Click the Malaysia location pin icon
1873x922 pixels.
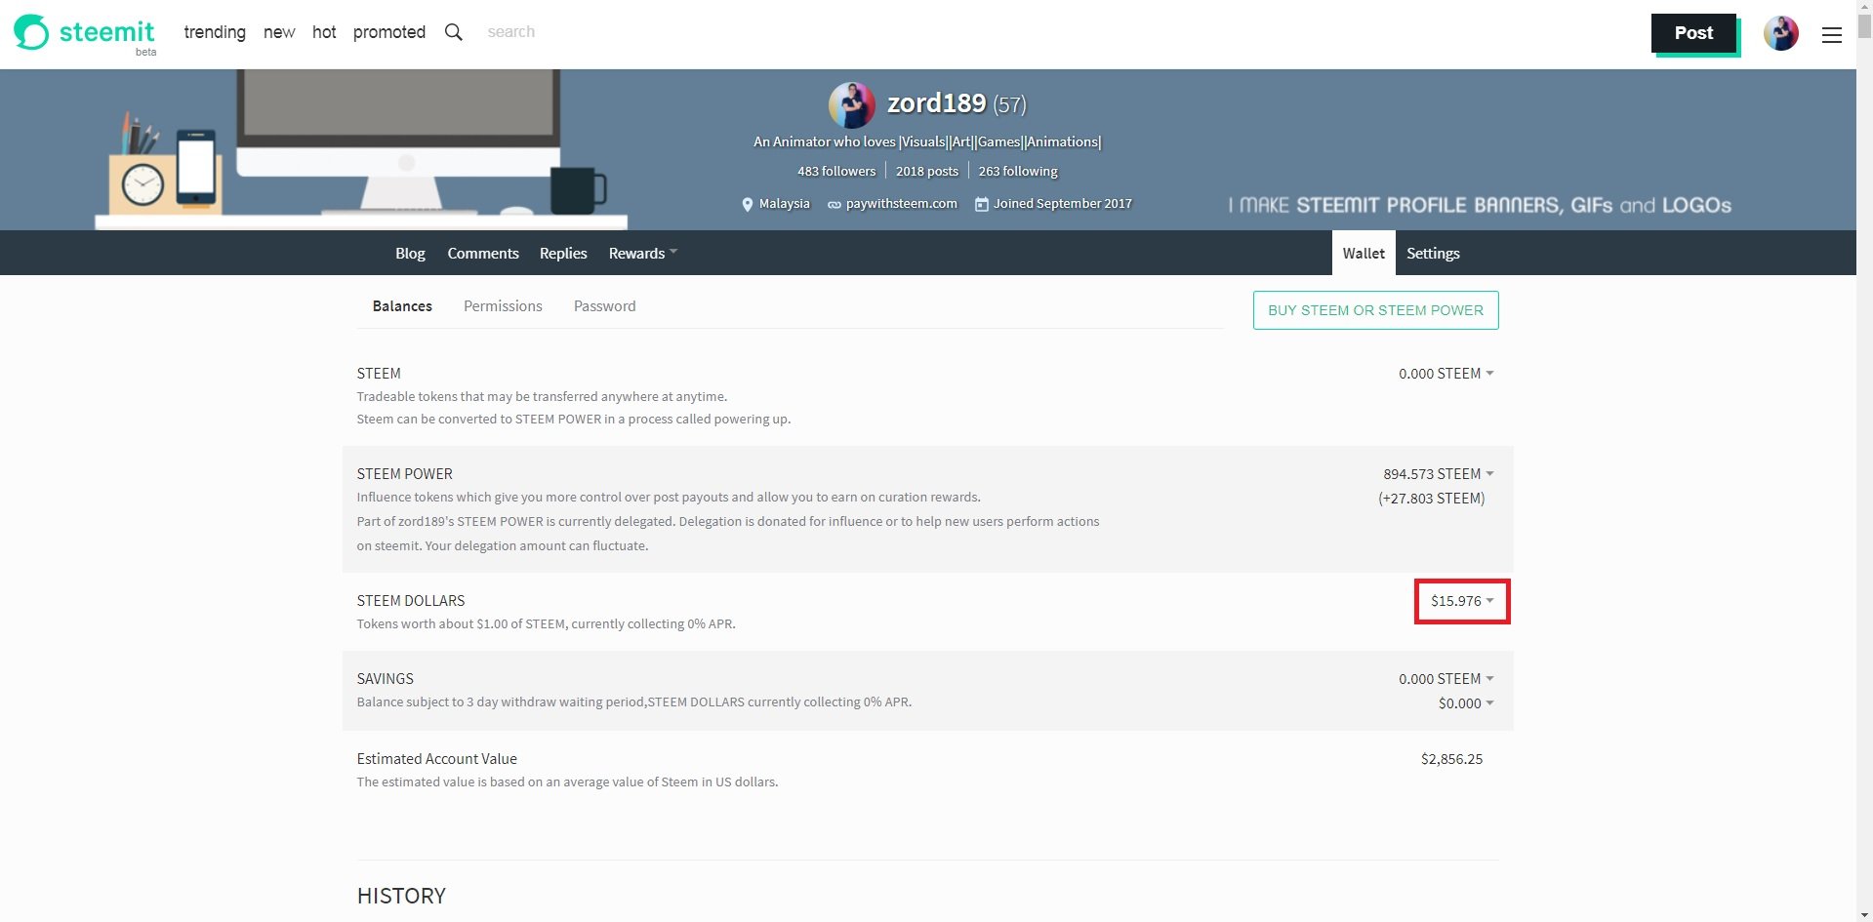748,204
